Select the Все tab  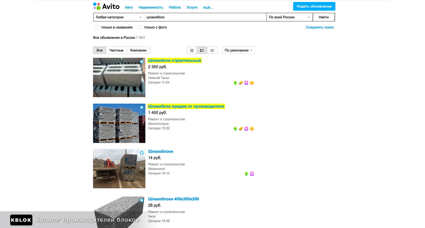coord(100,50)
